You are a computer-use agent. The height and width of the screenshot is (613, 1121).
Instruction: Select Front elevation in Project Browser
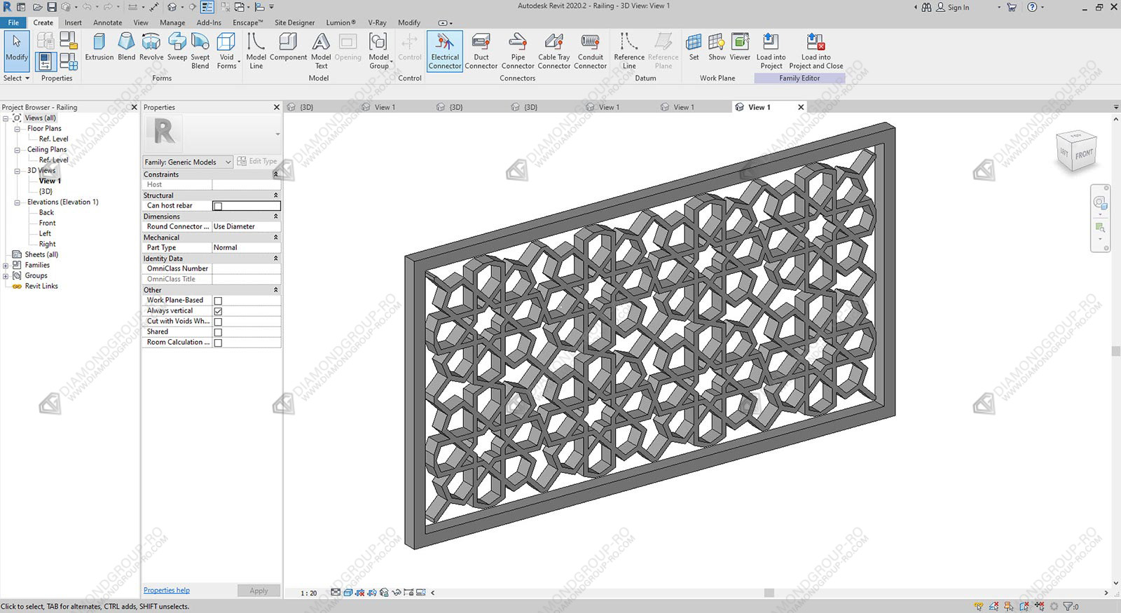(47, 223)
